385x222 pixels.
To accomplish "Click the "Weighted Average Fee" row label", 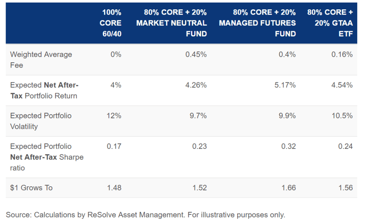I will [x=41, y=60].
